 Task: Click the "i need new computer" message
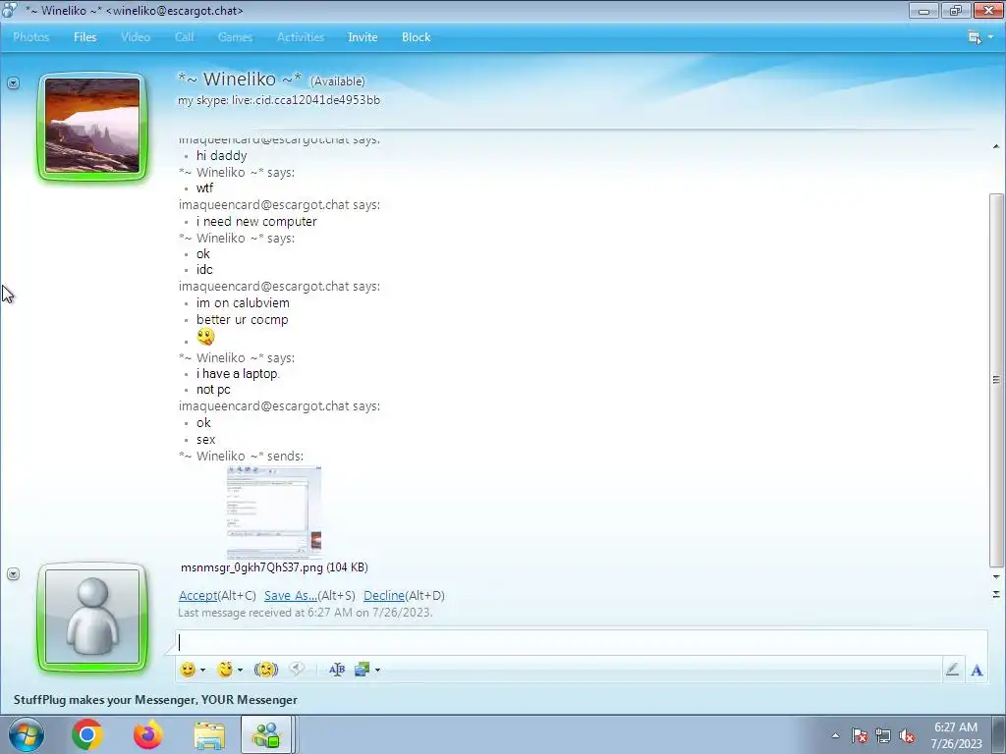point(256,221)
